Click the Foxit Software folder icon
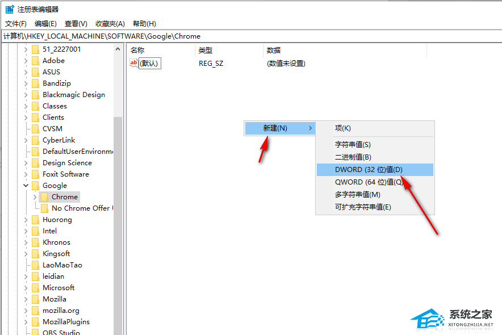 click(36, 174)
